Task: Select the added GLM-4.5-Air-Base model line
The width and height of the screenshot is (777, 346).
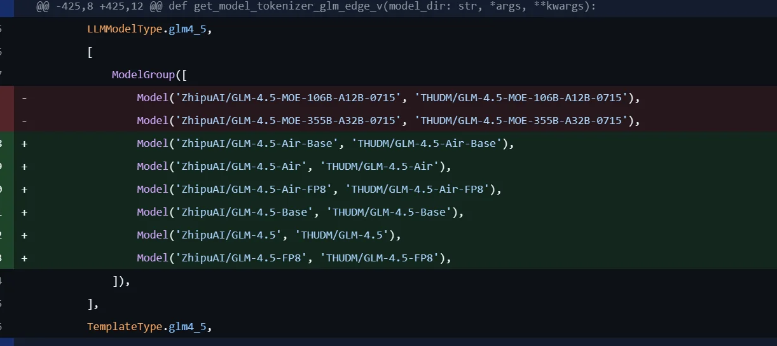Action: coord(388,144)
